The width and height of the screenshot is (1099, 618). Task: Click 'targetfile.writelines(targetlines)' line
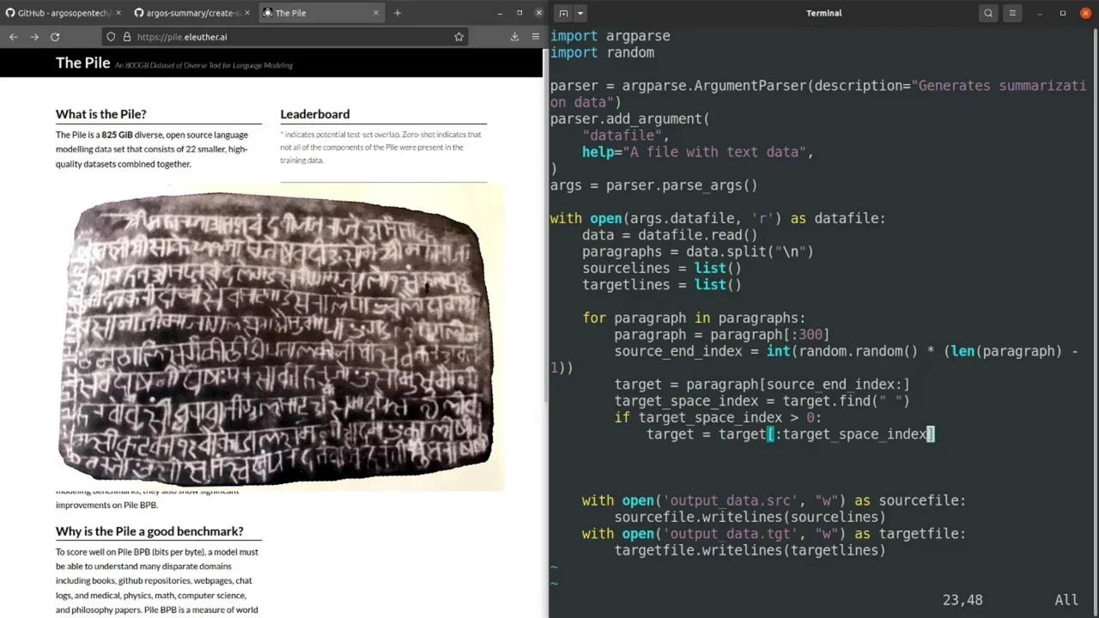pos(750,550)
